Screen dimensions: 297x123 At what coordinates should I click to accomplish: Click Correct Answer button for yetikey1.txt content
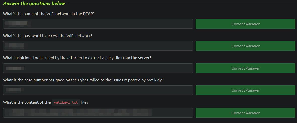click(245, 113)
